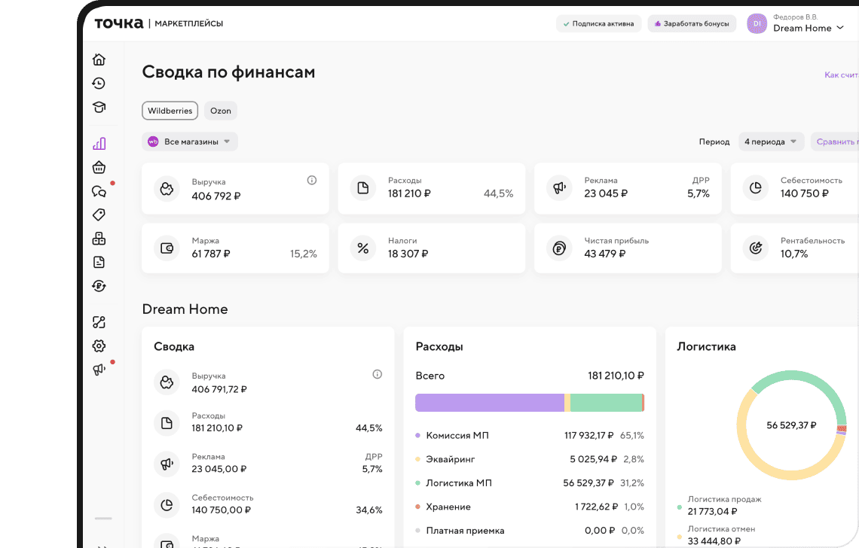The height and width of the screenshot is (548, 859).
Task: Click the price tag icon in sidebar
Action: pyautogui.click(x=99, y=215)
